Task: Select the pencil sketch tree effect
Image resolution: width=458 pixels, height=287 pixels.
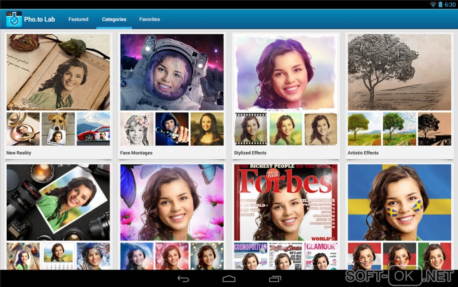Action: point(399,72)
